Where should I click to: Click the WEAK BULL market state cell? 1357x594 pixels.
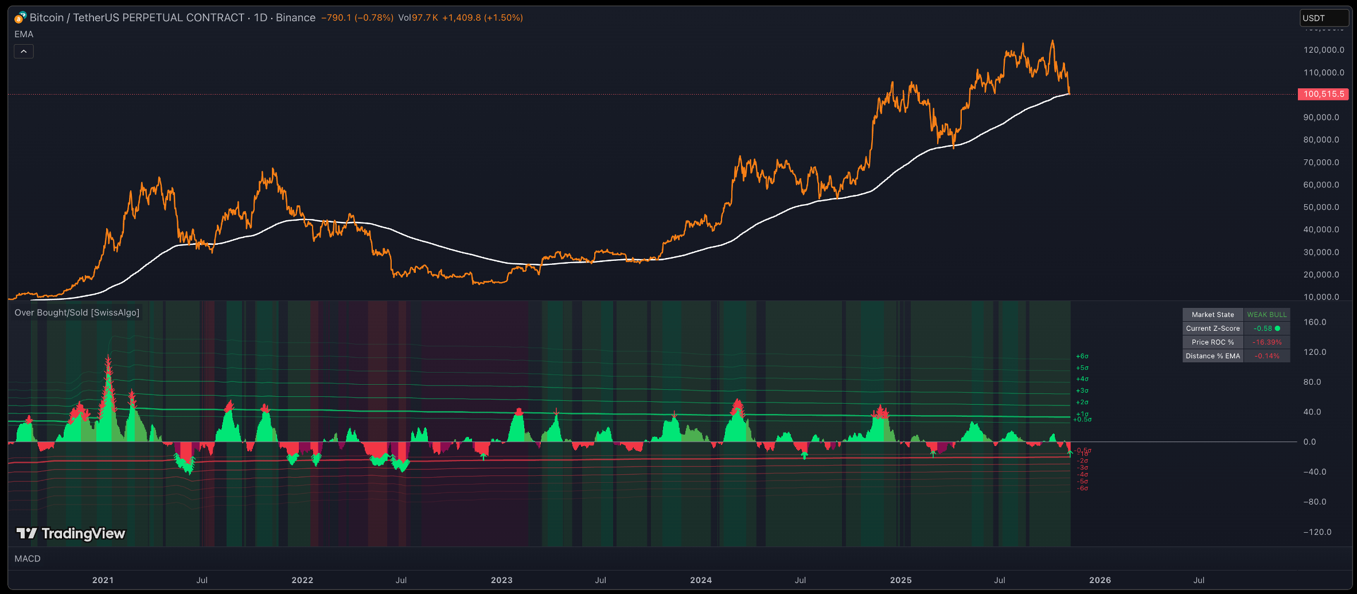click(x=1266, y=315)
